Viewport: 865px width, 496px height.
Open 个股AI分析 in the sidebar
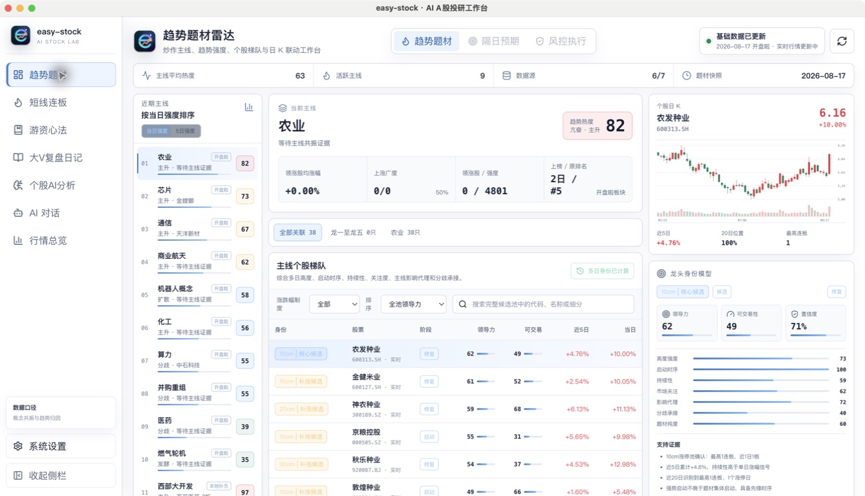[61, 185]
